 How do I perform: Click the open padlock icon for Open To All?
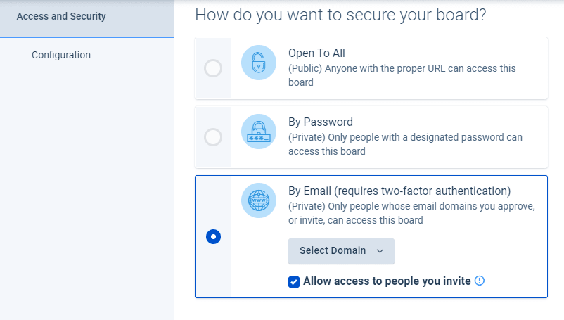(259, 63)
